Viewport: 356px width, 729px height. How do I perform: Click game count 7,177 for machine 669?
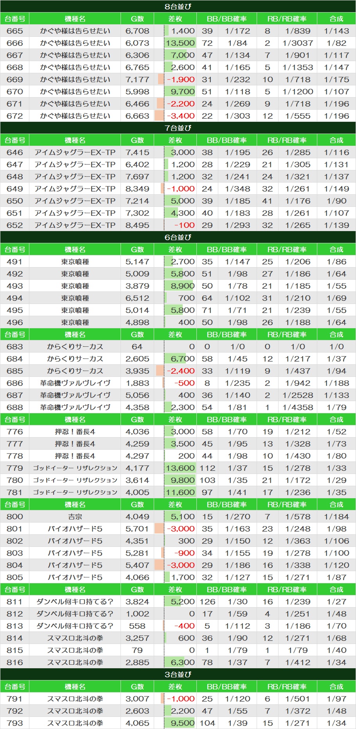pyautogui.click(x=137, y=80)
